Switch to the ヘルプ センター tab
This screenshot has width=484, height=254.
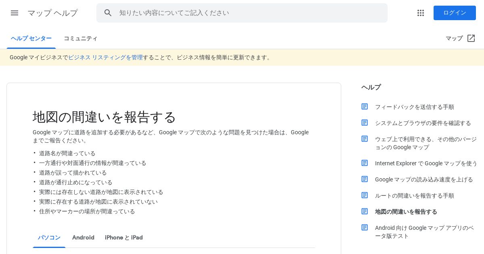pyautogui.click(x=31, y=38)
